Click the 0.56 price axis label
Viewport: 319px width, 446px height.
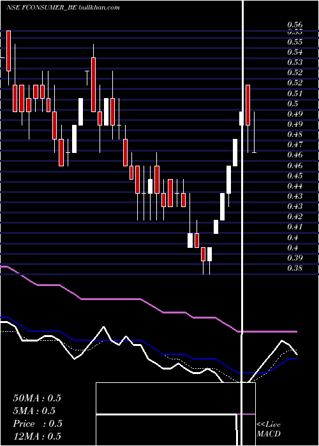click(295, 25)
